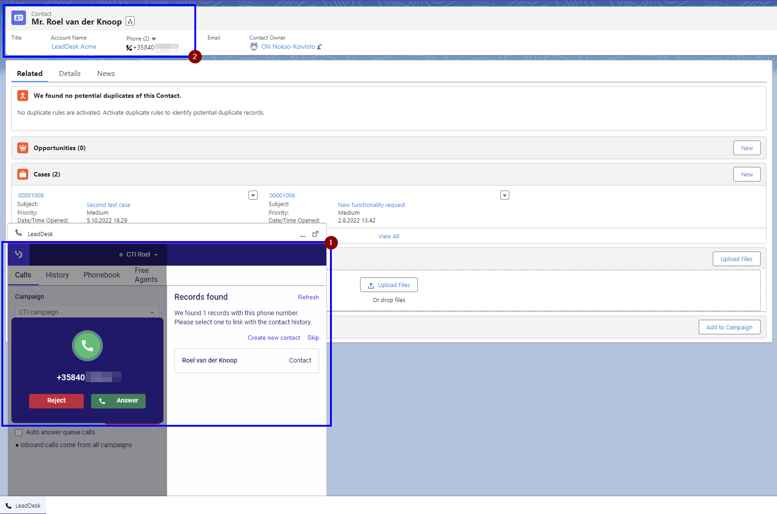The image size is (777, 514).
Task: Click the Opportunities (0) heading
Action: click(60, 148)
